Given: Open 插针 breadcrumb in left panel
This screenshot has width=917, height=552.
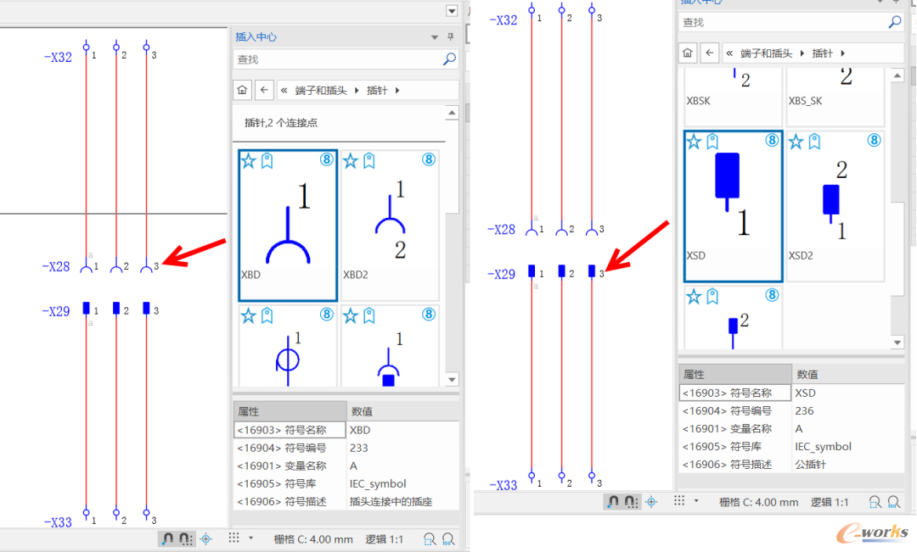Looking at the screenshot, I should [x=377, y=90].
